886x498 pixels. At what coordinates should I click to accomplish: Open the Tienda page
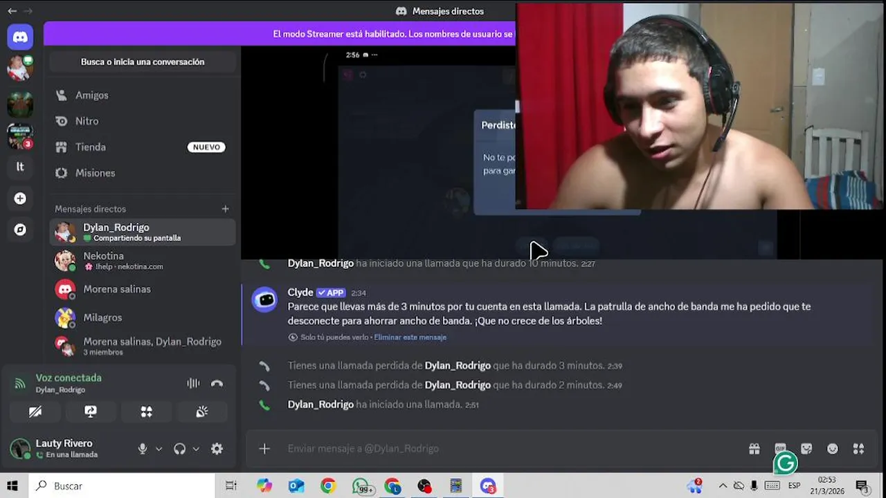coord(143,147)
